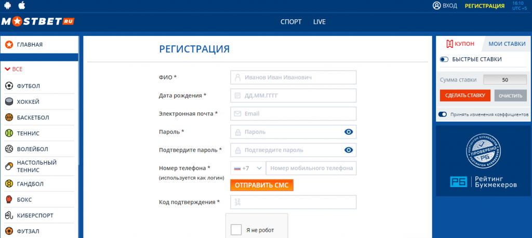Click the calendar icon in birth date field
The image size is (532, 238).
coord(237,96)
